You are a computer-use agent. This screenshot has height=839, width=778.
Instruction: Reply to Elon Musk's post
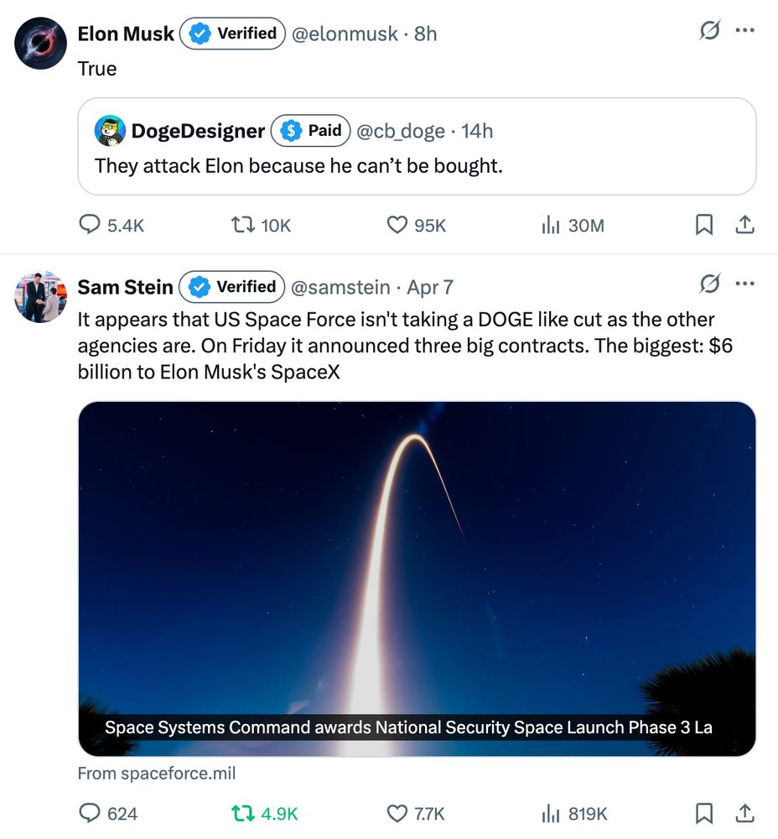click(90, 225)
